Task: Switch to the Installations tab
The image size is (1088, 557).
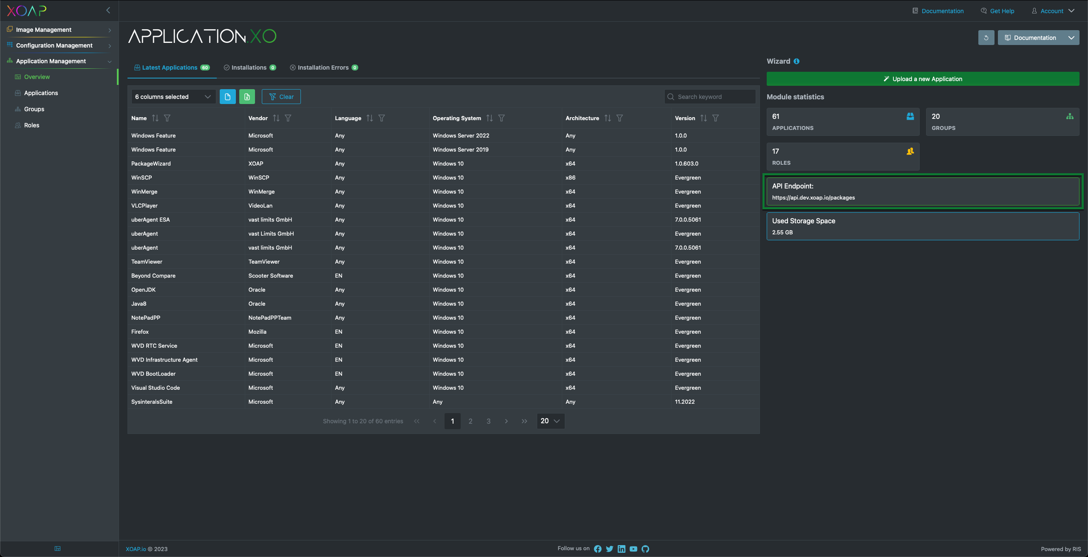Action: tap(249, 68)
